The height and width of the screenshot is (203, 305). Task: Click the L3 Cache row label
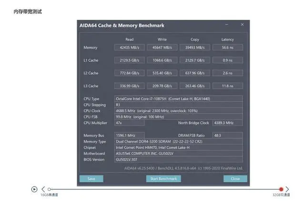pyautogui.click(x=91, y=86)
